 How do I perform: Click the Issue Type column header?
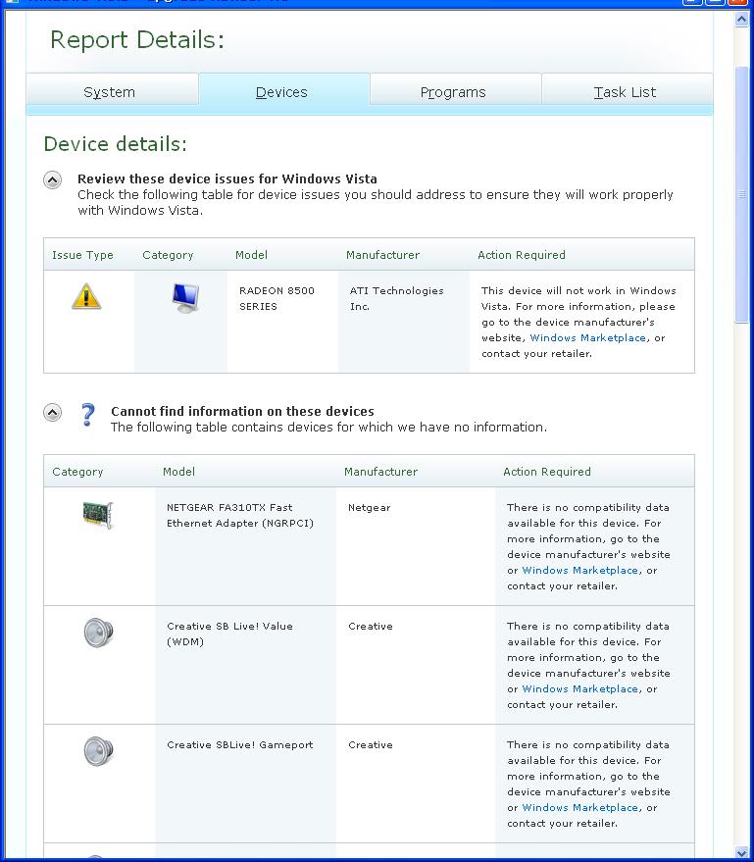coord(82,255)
